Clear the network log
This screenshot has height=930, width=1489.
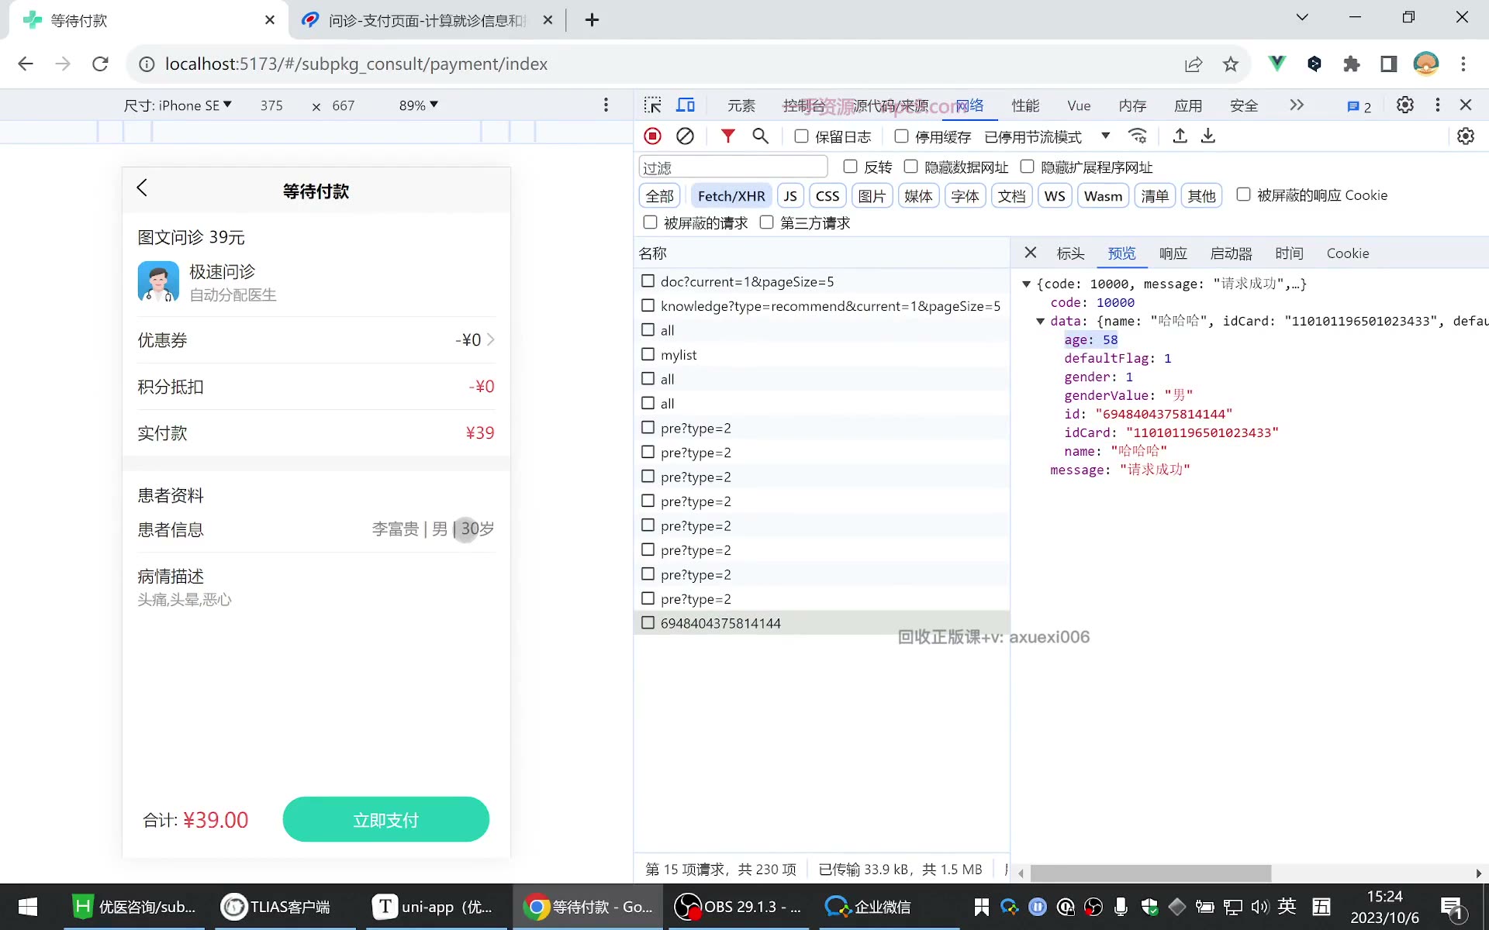coord(685,136)
